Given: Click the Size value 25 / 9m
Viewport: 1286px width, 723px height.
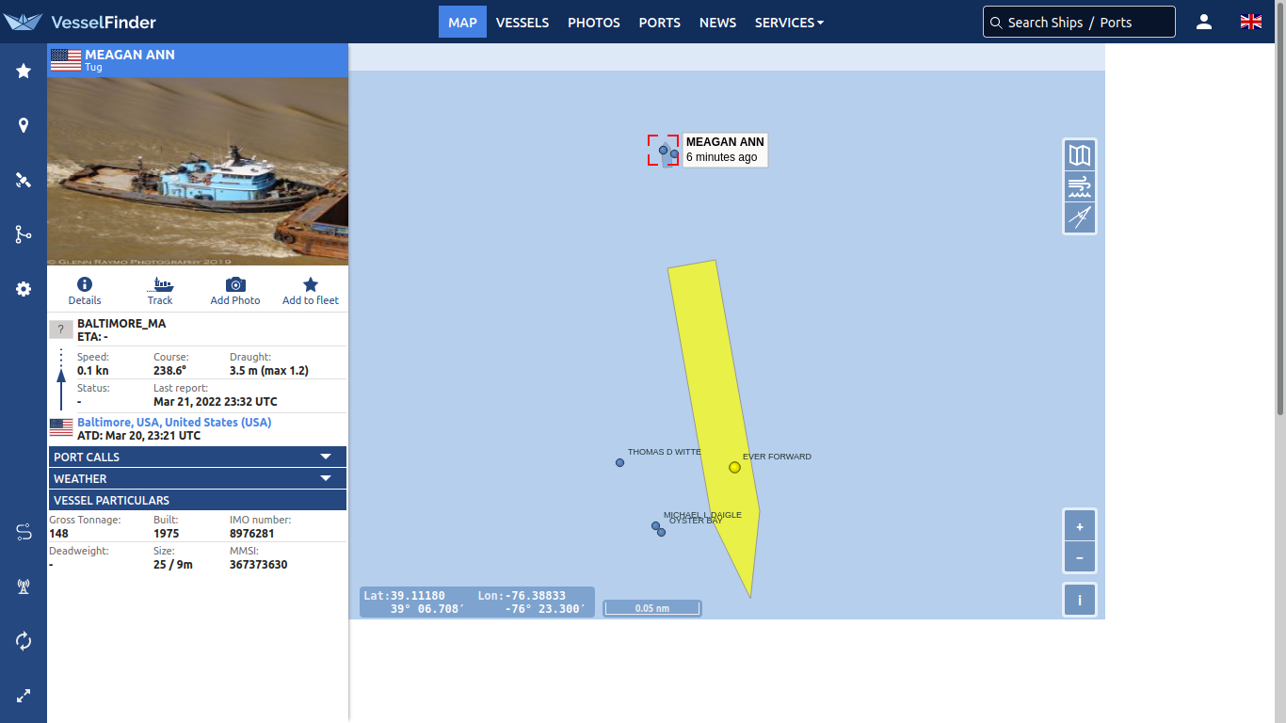Looking at the screenshot, I should tap(173, 565).
